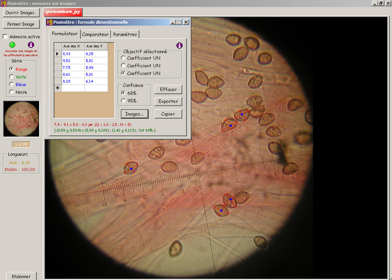Enable the Mémoire active checkbox
Screen dimensions: 392x280
click(6, 37)
